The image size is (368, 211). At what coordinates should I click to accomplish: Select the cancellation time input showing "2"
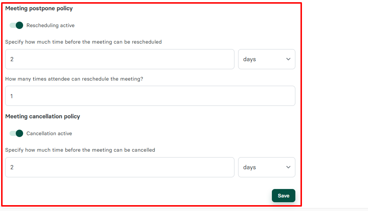coord(120,167)
